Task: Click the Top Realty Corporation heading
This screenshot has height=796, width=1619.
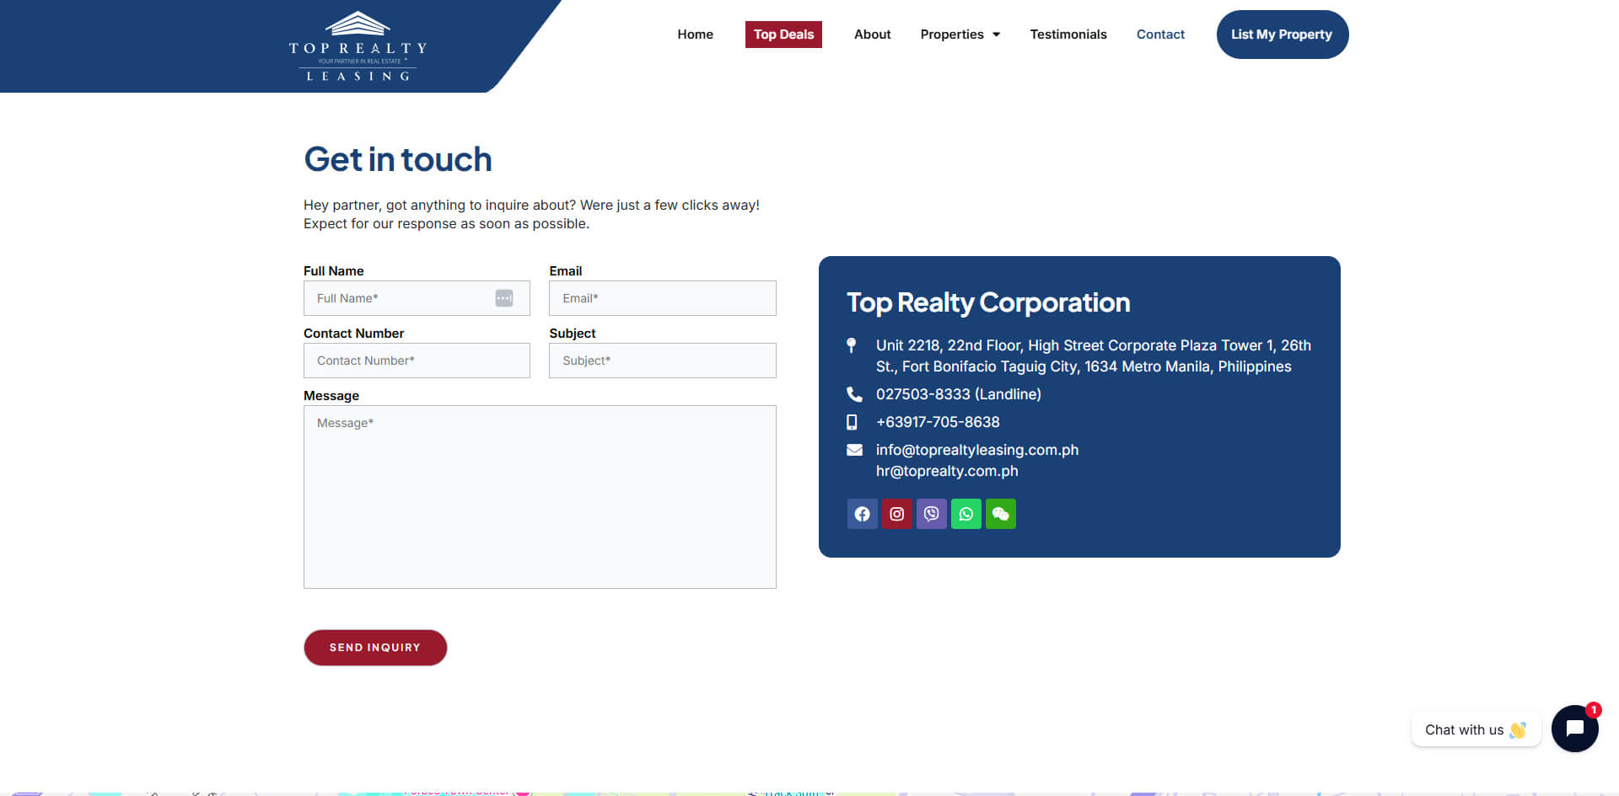Action: tap(988, 302)
